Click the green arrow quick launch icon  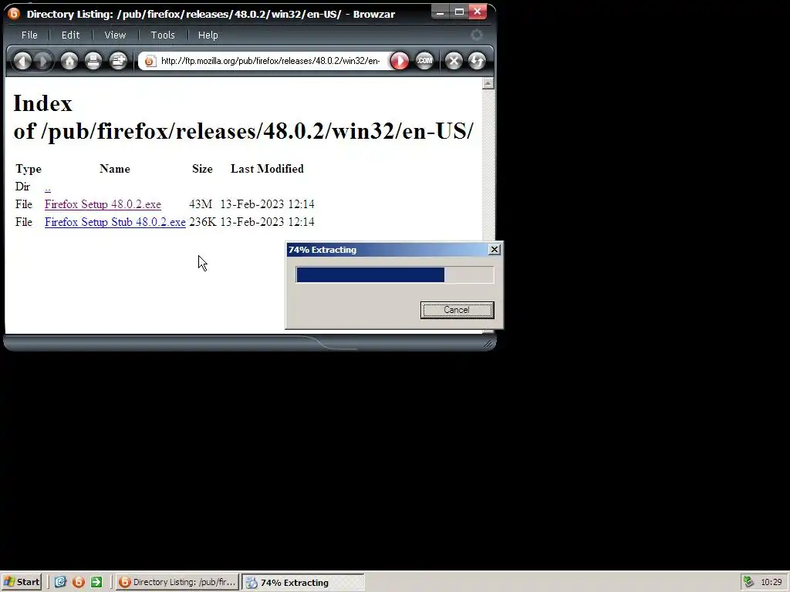point(96,583)
